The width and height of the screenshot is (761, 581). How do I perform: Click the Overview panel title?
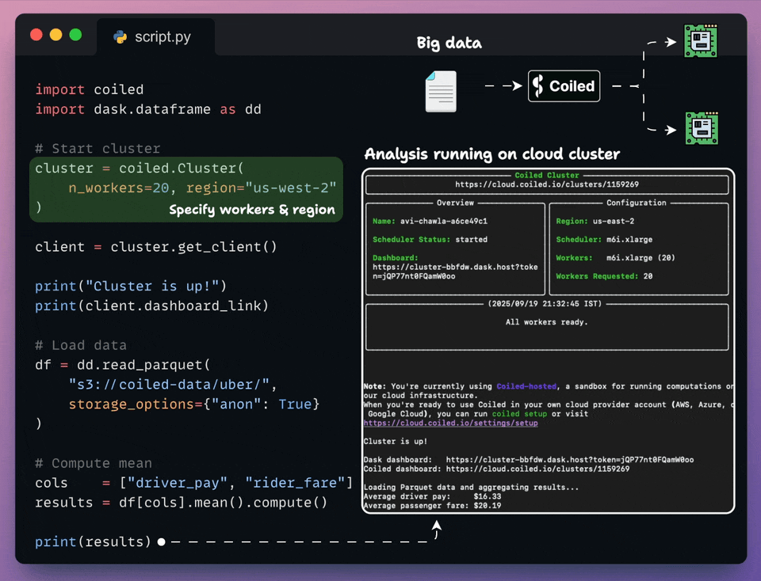[x=455, y=203]
